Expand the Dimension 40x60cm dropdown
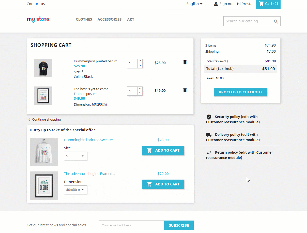This screenshot has width=307, height=233. [75, 190]
